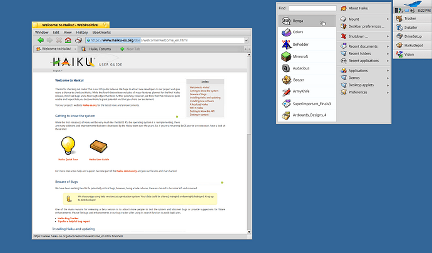Launch Beezer from the app list
432x253 pixels.
pyautogui.click(x=307, y=80)
